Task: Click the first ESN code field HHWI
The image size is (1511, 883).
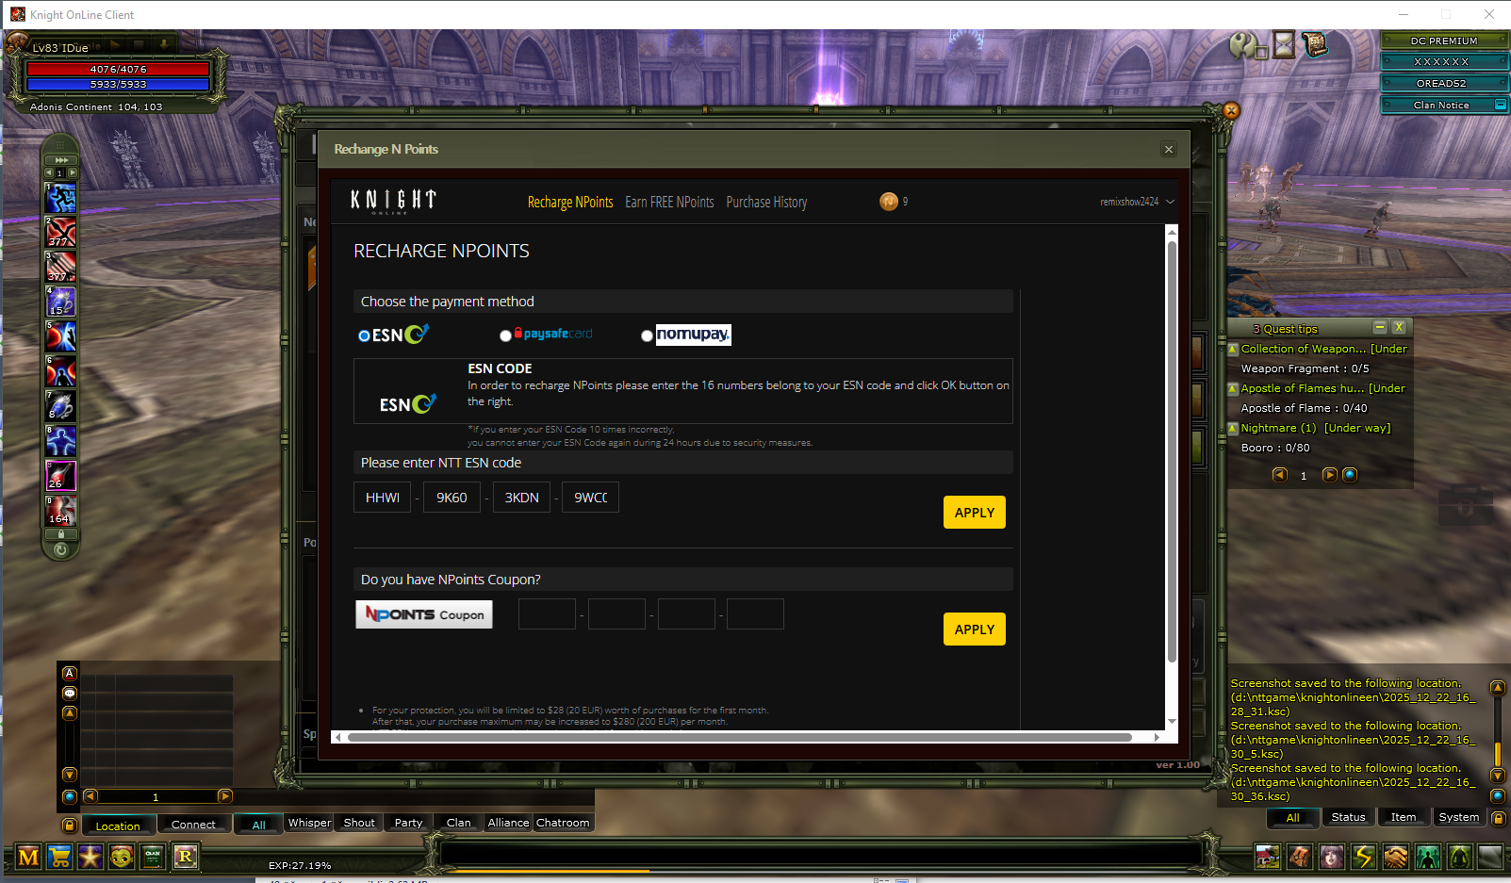Action: (x=383, y=498)
